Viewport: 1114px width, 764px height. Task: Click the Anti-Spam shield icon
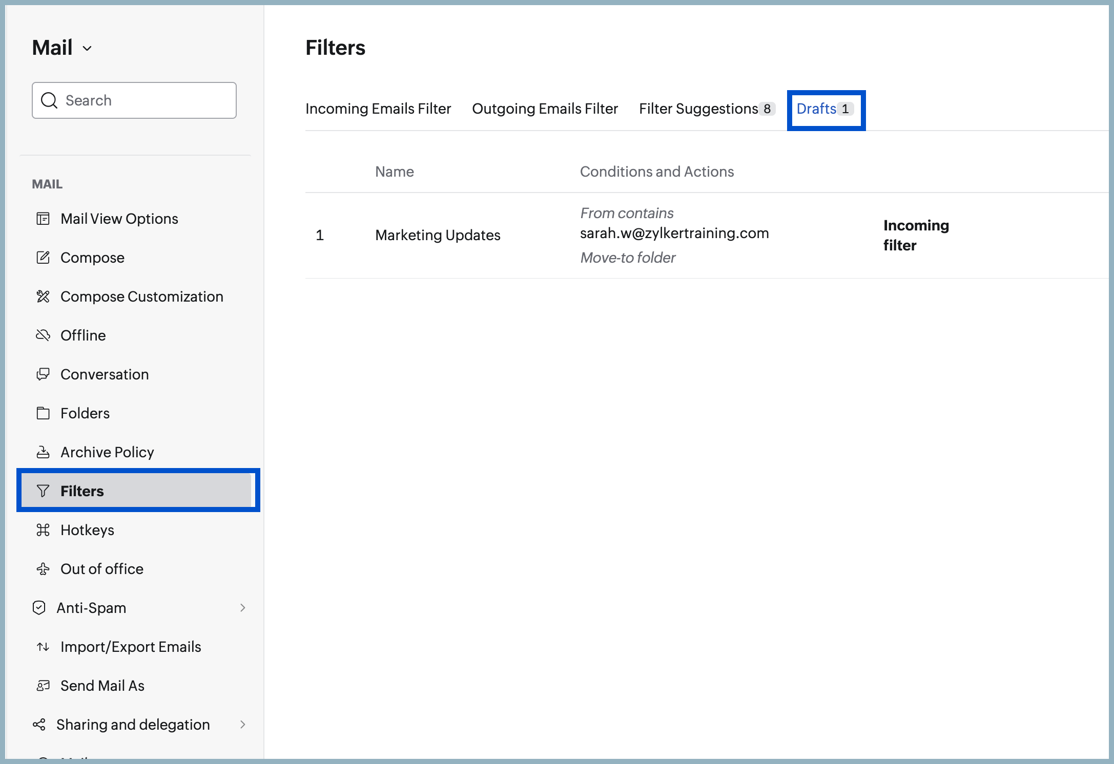click(39, 608)
